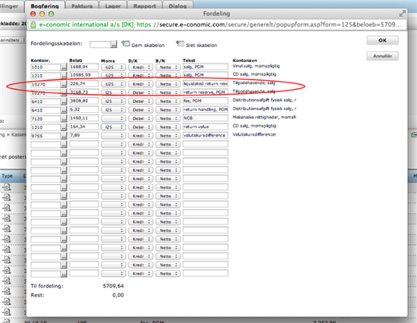This screenshot has width=417, height=323.
Task: Click the Gem skabelon save icon
Action: (126, 43)
